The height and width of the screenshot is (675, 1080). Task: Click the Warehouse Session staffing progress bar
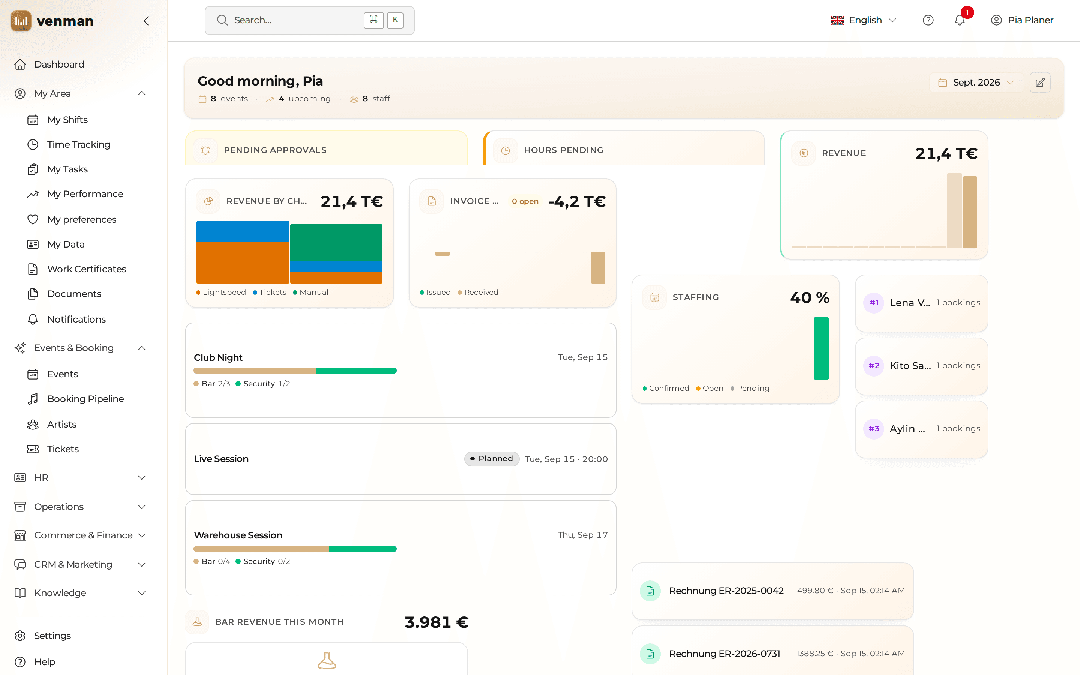(x=295, y=549)
